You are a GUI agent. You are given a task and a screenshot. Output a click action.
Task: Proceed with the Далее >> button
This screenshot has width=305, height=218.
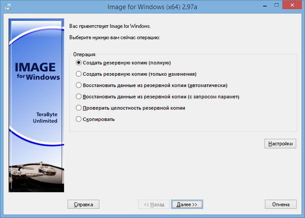click(x=187, y=204)
